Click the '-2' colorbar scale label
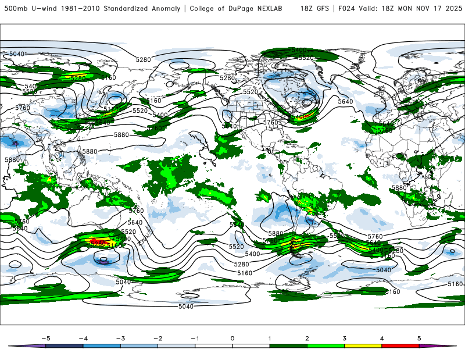The width and height of the screenshot is (465, 349). click(x=158, y=339)
